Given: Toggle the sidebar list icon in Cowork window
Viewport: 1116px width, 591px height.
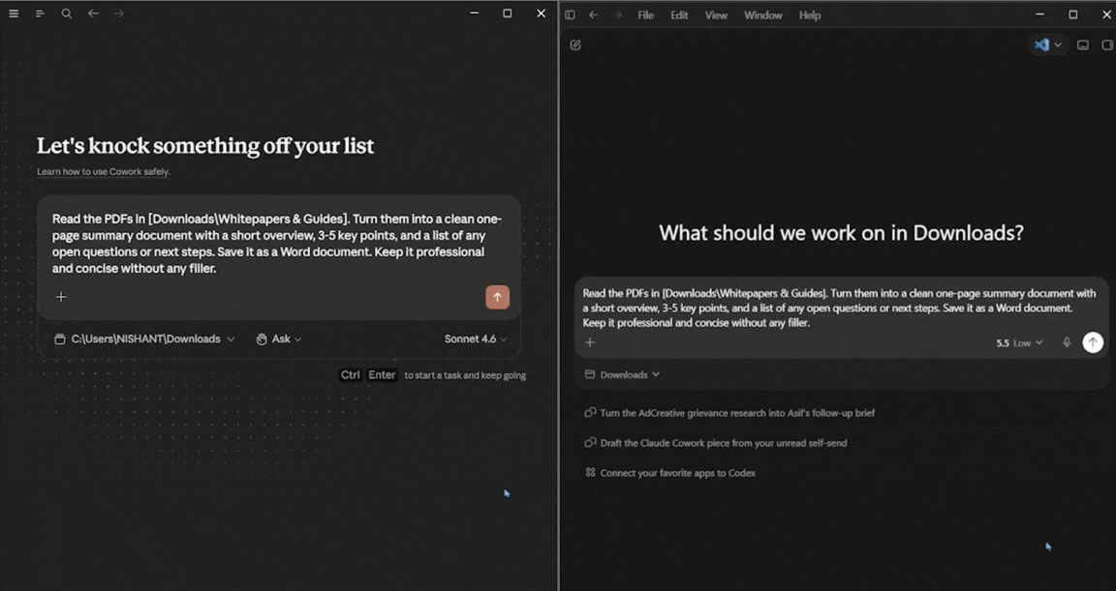Looking at the screenshot, I should tap(40, 14).
